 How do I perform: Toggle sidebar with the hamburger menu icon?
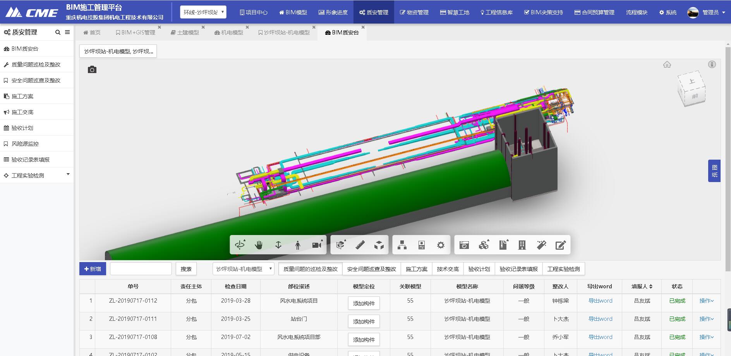[x=67, y=32]
